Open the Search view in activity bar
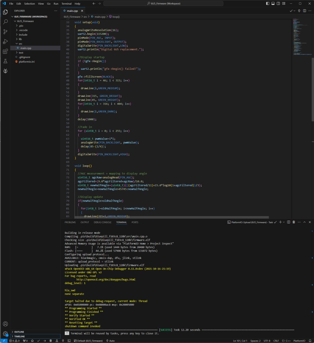 pos(5,22)
